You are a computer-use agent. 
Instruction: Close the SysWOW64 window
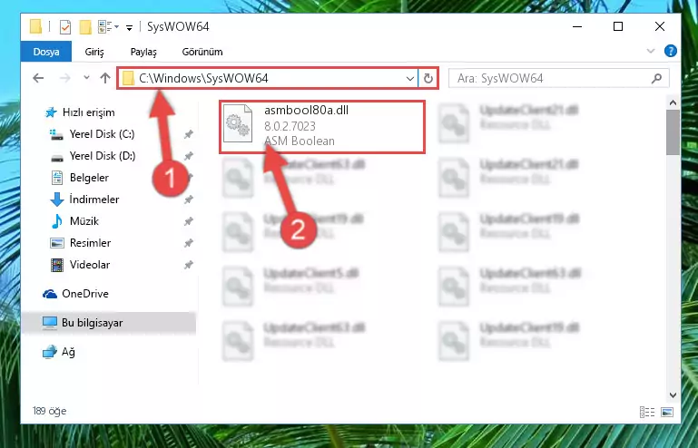coord(660,26)
